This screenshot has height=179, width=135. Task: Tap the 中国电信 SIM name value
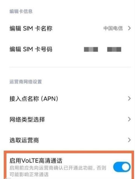tap(113, 28)
